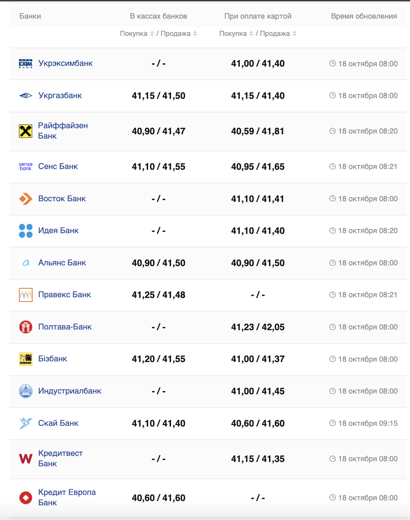This screenshot has height=520, width=410.
Task: Click the Время обновления column header
Action: (364, 16)
